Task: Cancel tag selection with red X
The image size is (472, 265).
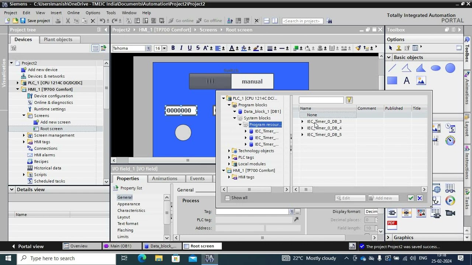Action: click(x=420, y=198)
